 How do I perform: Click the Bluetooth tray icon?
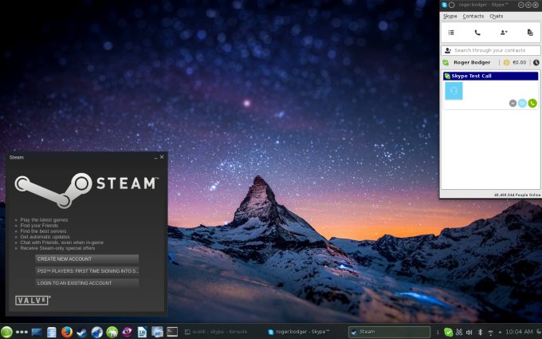click(x=480, y=332)
